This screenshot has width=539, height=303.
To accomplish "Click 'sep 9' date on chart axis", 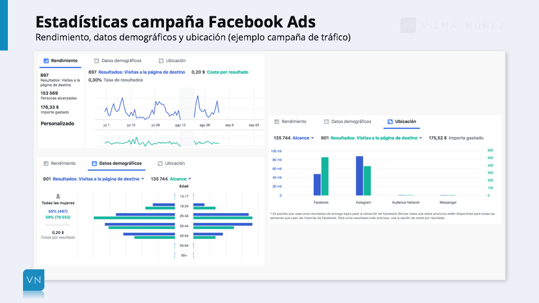I will point(229,125).
